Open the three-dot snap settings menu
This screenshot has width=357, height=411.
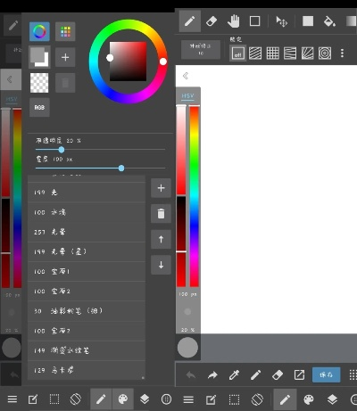[342, 53]
